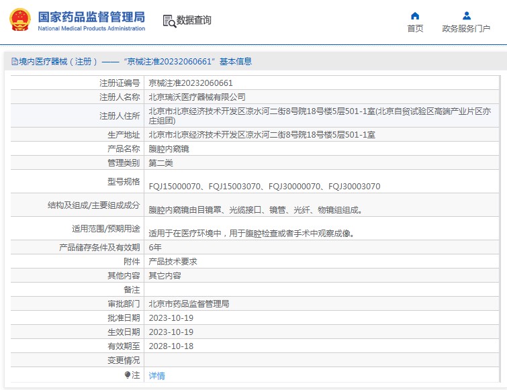Select registration number 京械注准20232060661 cell
The height and width of the screenshot is (390, 507).
point(191,83)
